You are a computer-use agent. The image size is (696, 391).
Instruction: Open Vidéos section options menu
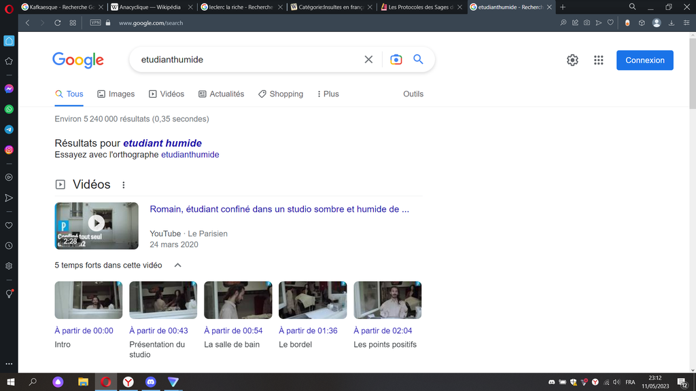pos(124,185)
